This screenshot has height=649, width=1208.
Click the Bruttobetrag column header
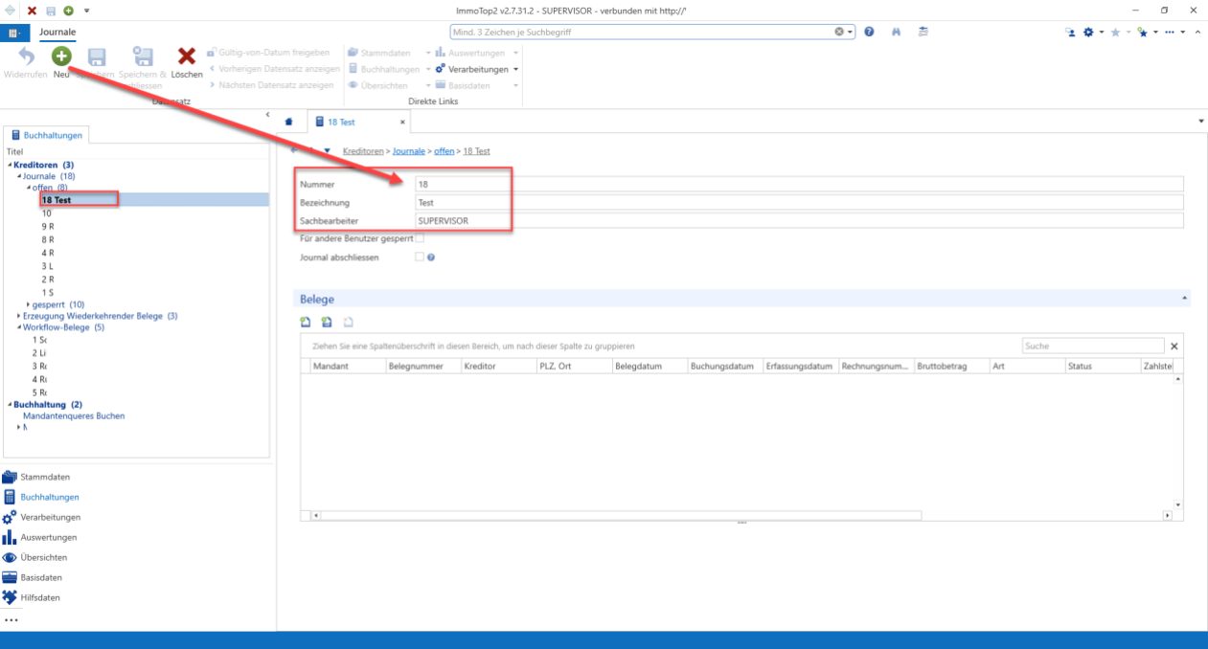pos(952,367)
